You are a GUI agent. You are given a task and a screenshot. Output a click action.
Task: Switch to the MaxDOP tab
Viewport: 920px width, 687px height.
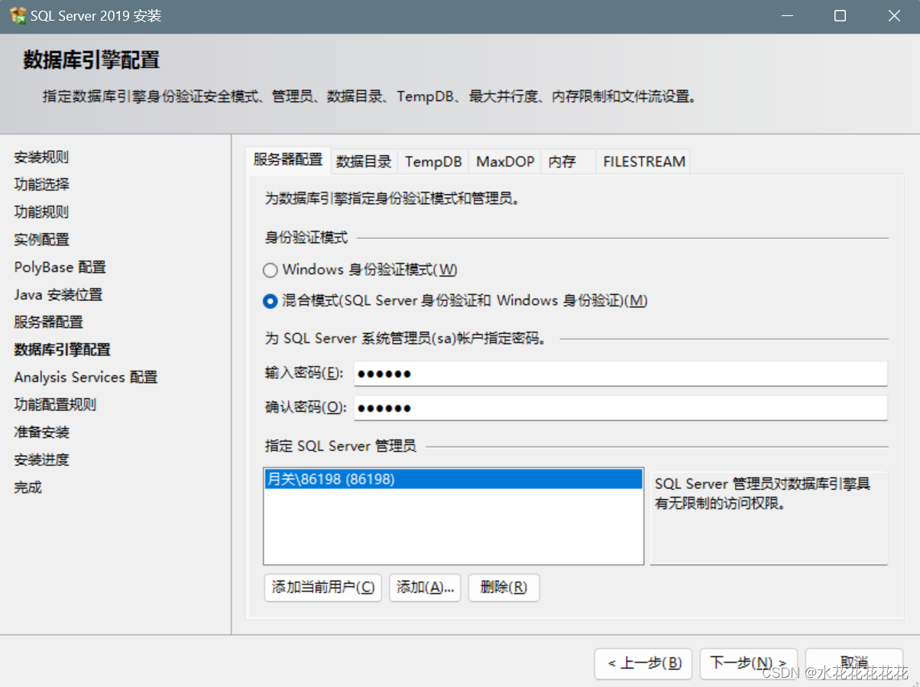point(505,161)
